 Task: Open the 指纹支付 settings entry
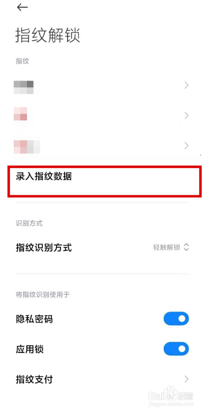(x=102, y=379)
